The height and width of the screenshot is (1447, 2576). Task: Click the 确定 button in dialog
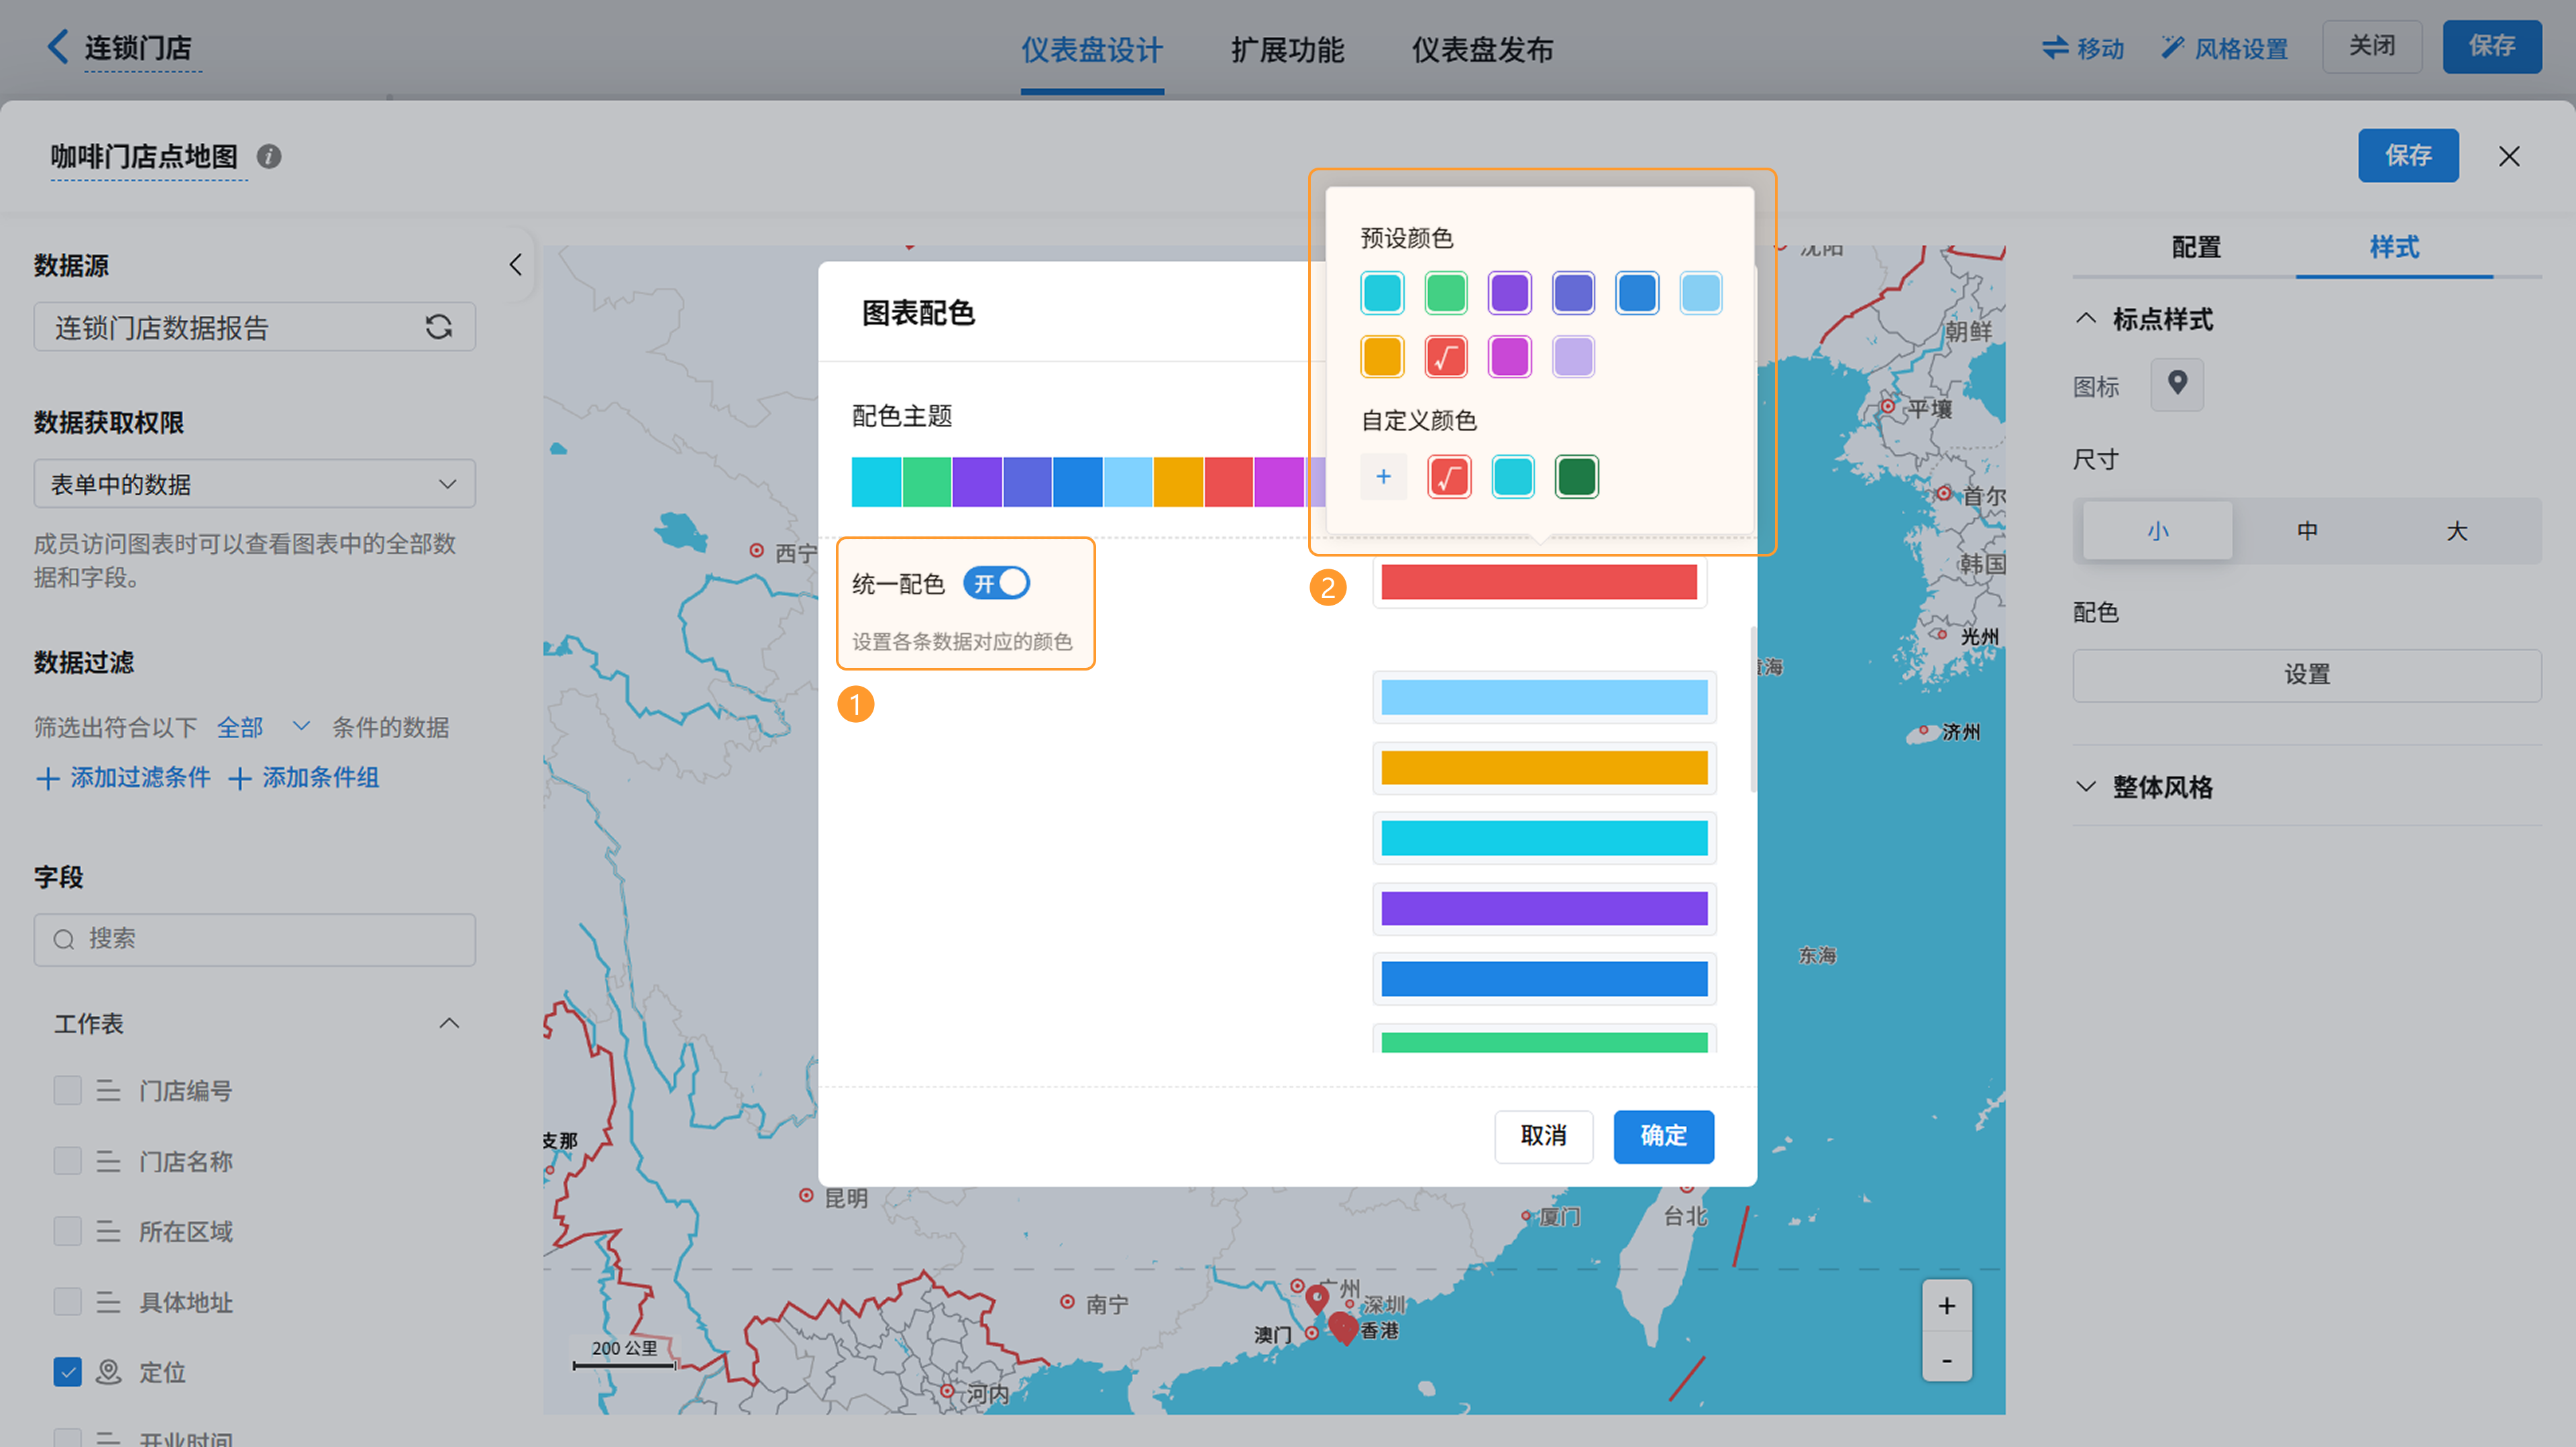coord(1662,1137)
